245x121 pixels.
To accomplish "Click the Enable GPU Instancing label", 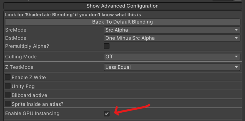I will point(32,113).
